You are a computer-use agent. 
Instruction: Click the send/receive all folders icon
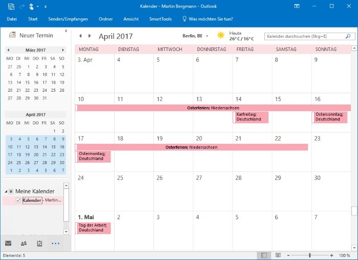click(x=11, y=7)
